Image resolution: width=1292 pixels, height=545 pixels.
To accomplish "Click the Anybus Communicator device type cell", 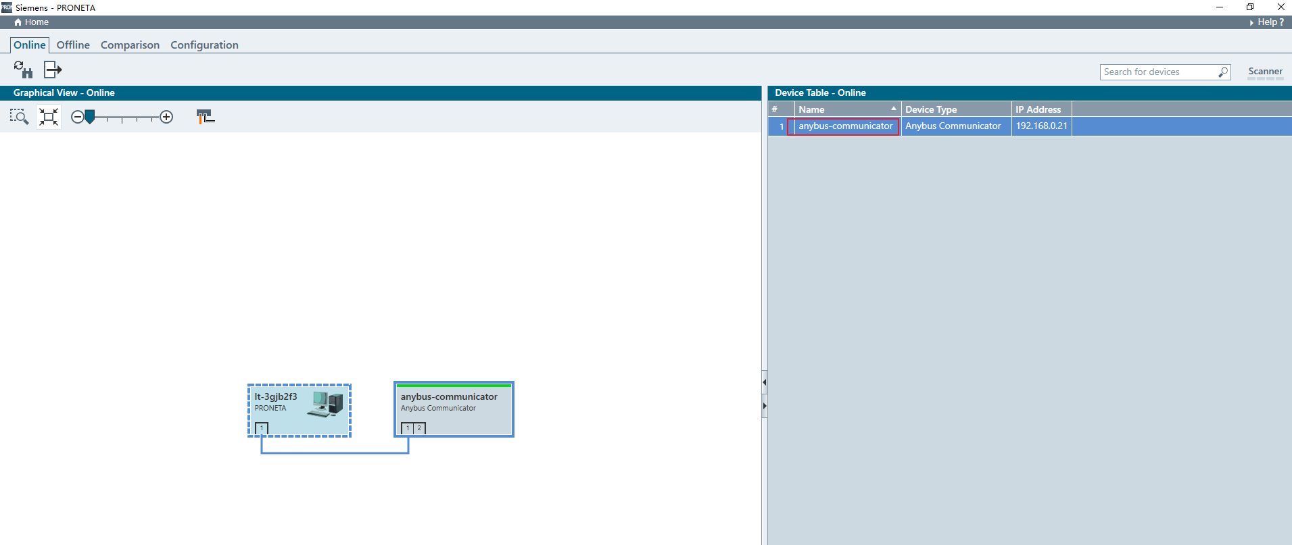I will [x=956, y=126].
